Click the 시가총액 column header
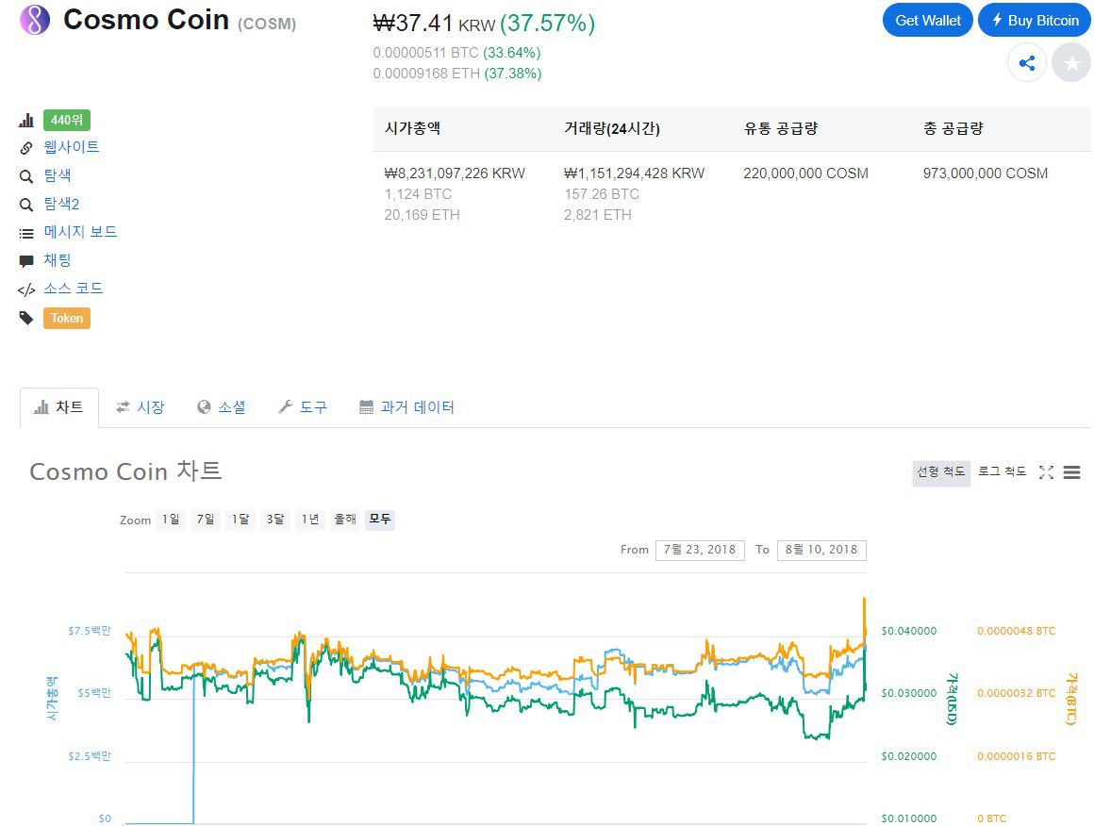The image size is (1094, 826). [412, 128]
